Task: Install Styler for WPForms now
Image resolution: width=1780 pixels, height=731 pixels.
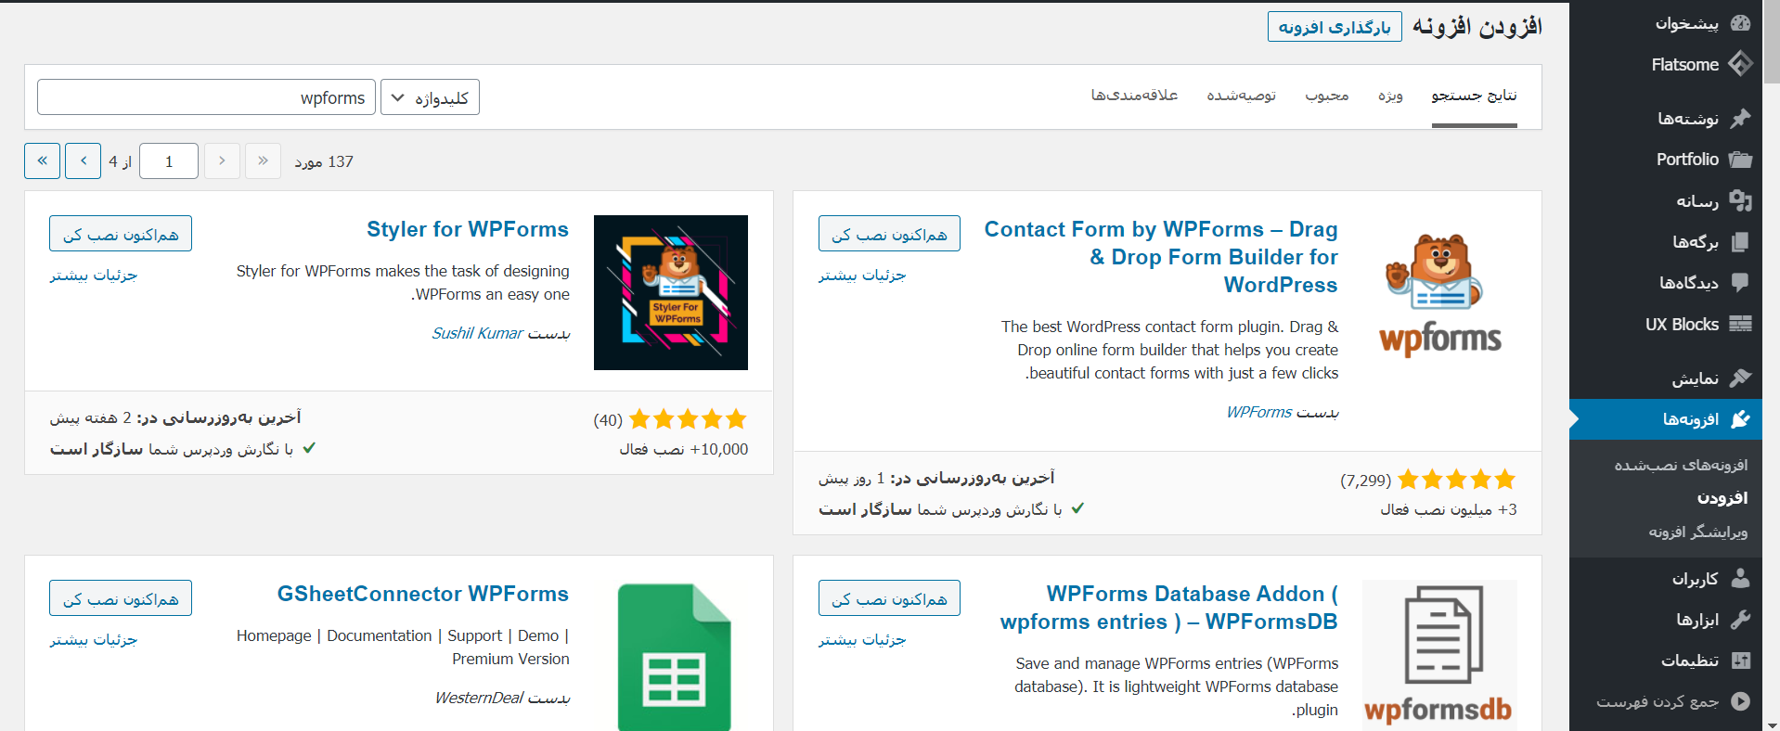Action: [x=121, y=234]
